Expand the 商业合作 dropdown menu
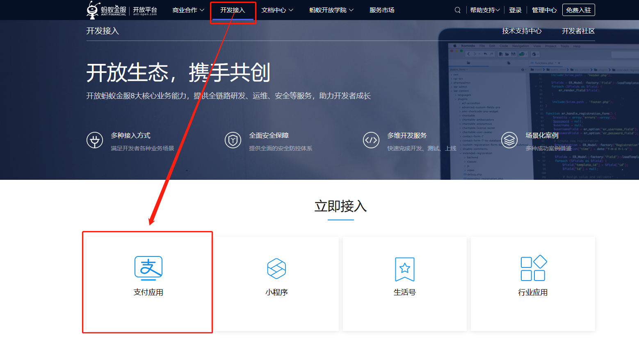This screenshot has height=342, width=639. click(x=188, y=10)
